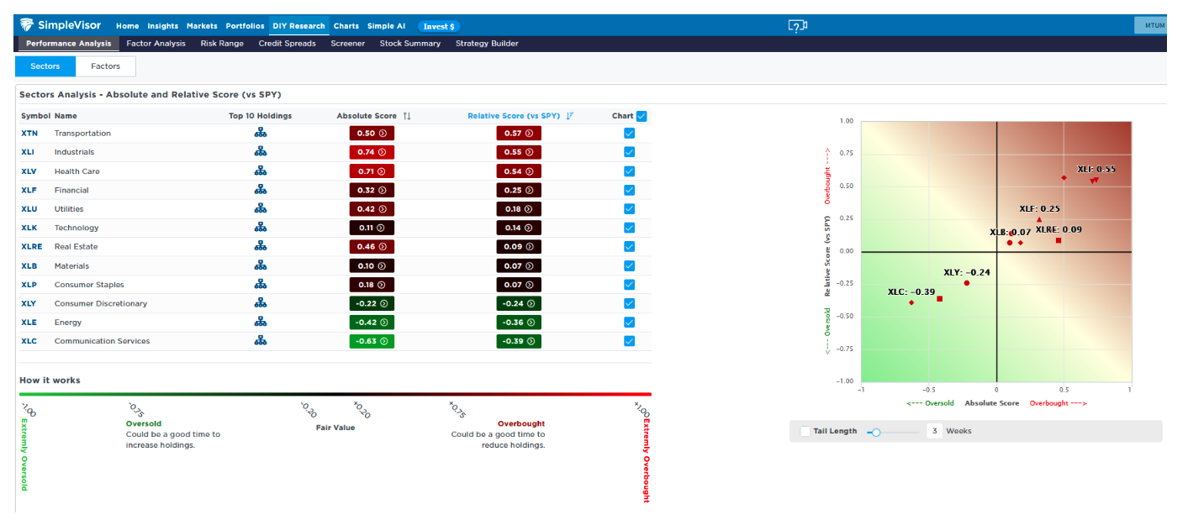
Task: Open the help video icon in header
Action: (797, 26)
